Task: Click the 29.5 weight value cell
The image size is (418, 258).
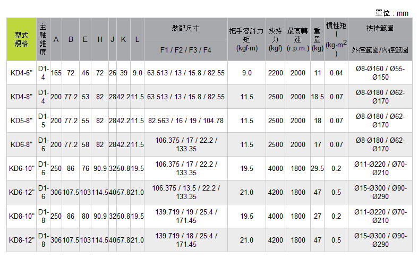Action: [318, 168]
